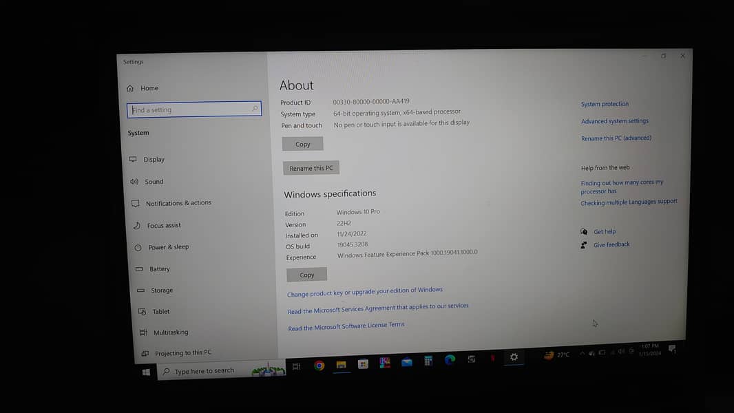Open Microsoft Software License Terms link
The image size is (734, 413).
pyautogui.click(x=346, y=326)
